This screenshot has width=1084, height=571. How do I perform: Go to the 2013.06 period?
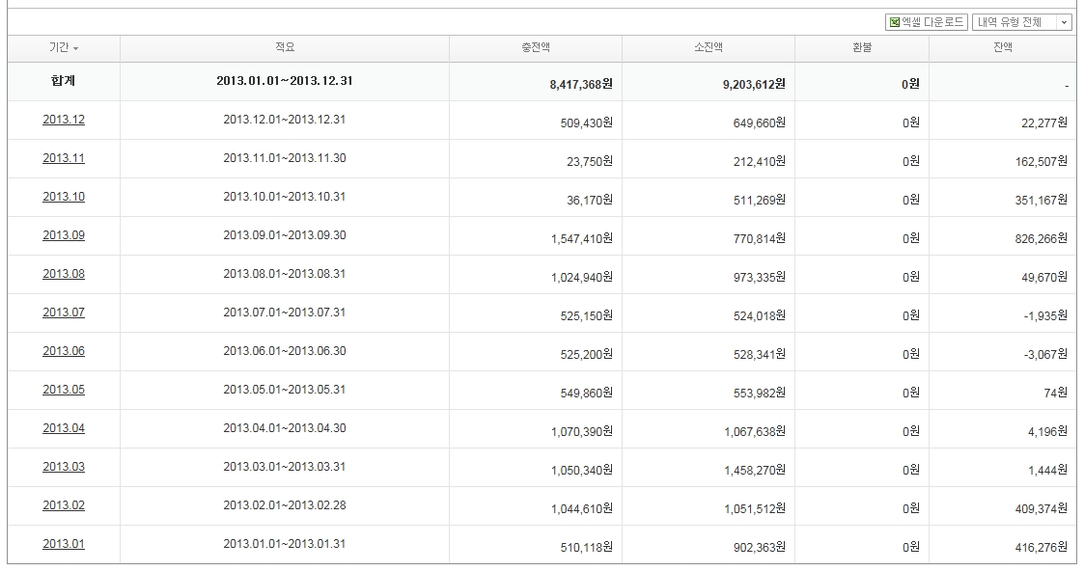[64, 351]
